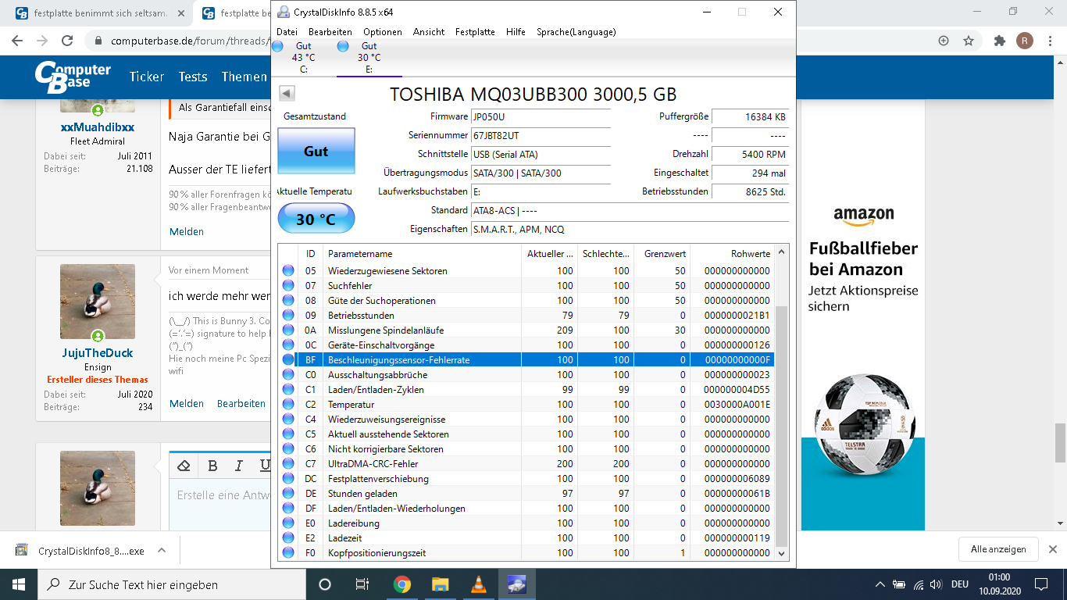Click Chrome back navigation arrow
Viewport: 1067px width, 600px height.
[x=17, y=41]
